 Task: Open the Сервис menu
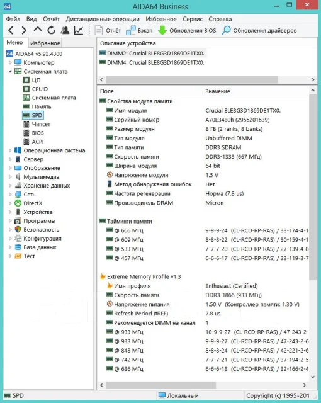coord(193,19)
